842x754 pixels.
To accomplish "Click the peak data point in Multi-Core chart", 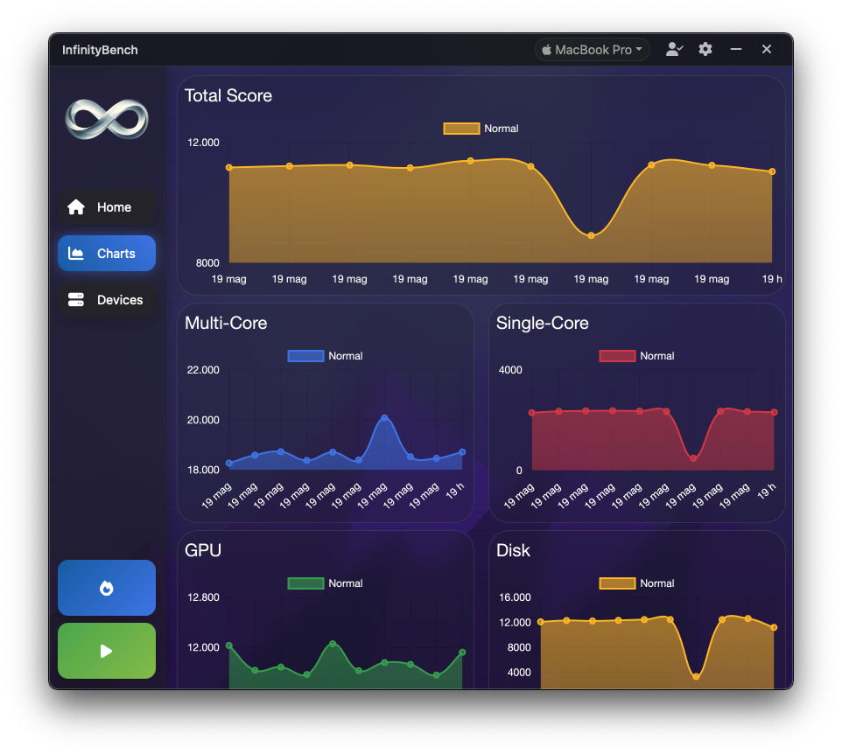I will tap(384, 418).
